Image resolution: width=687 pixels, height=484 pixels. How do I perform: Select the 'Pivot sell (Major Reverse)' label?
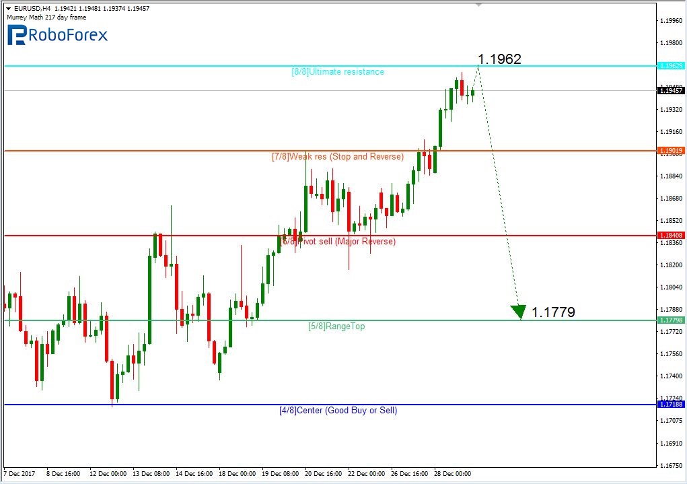coord(347,242)
